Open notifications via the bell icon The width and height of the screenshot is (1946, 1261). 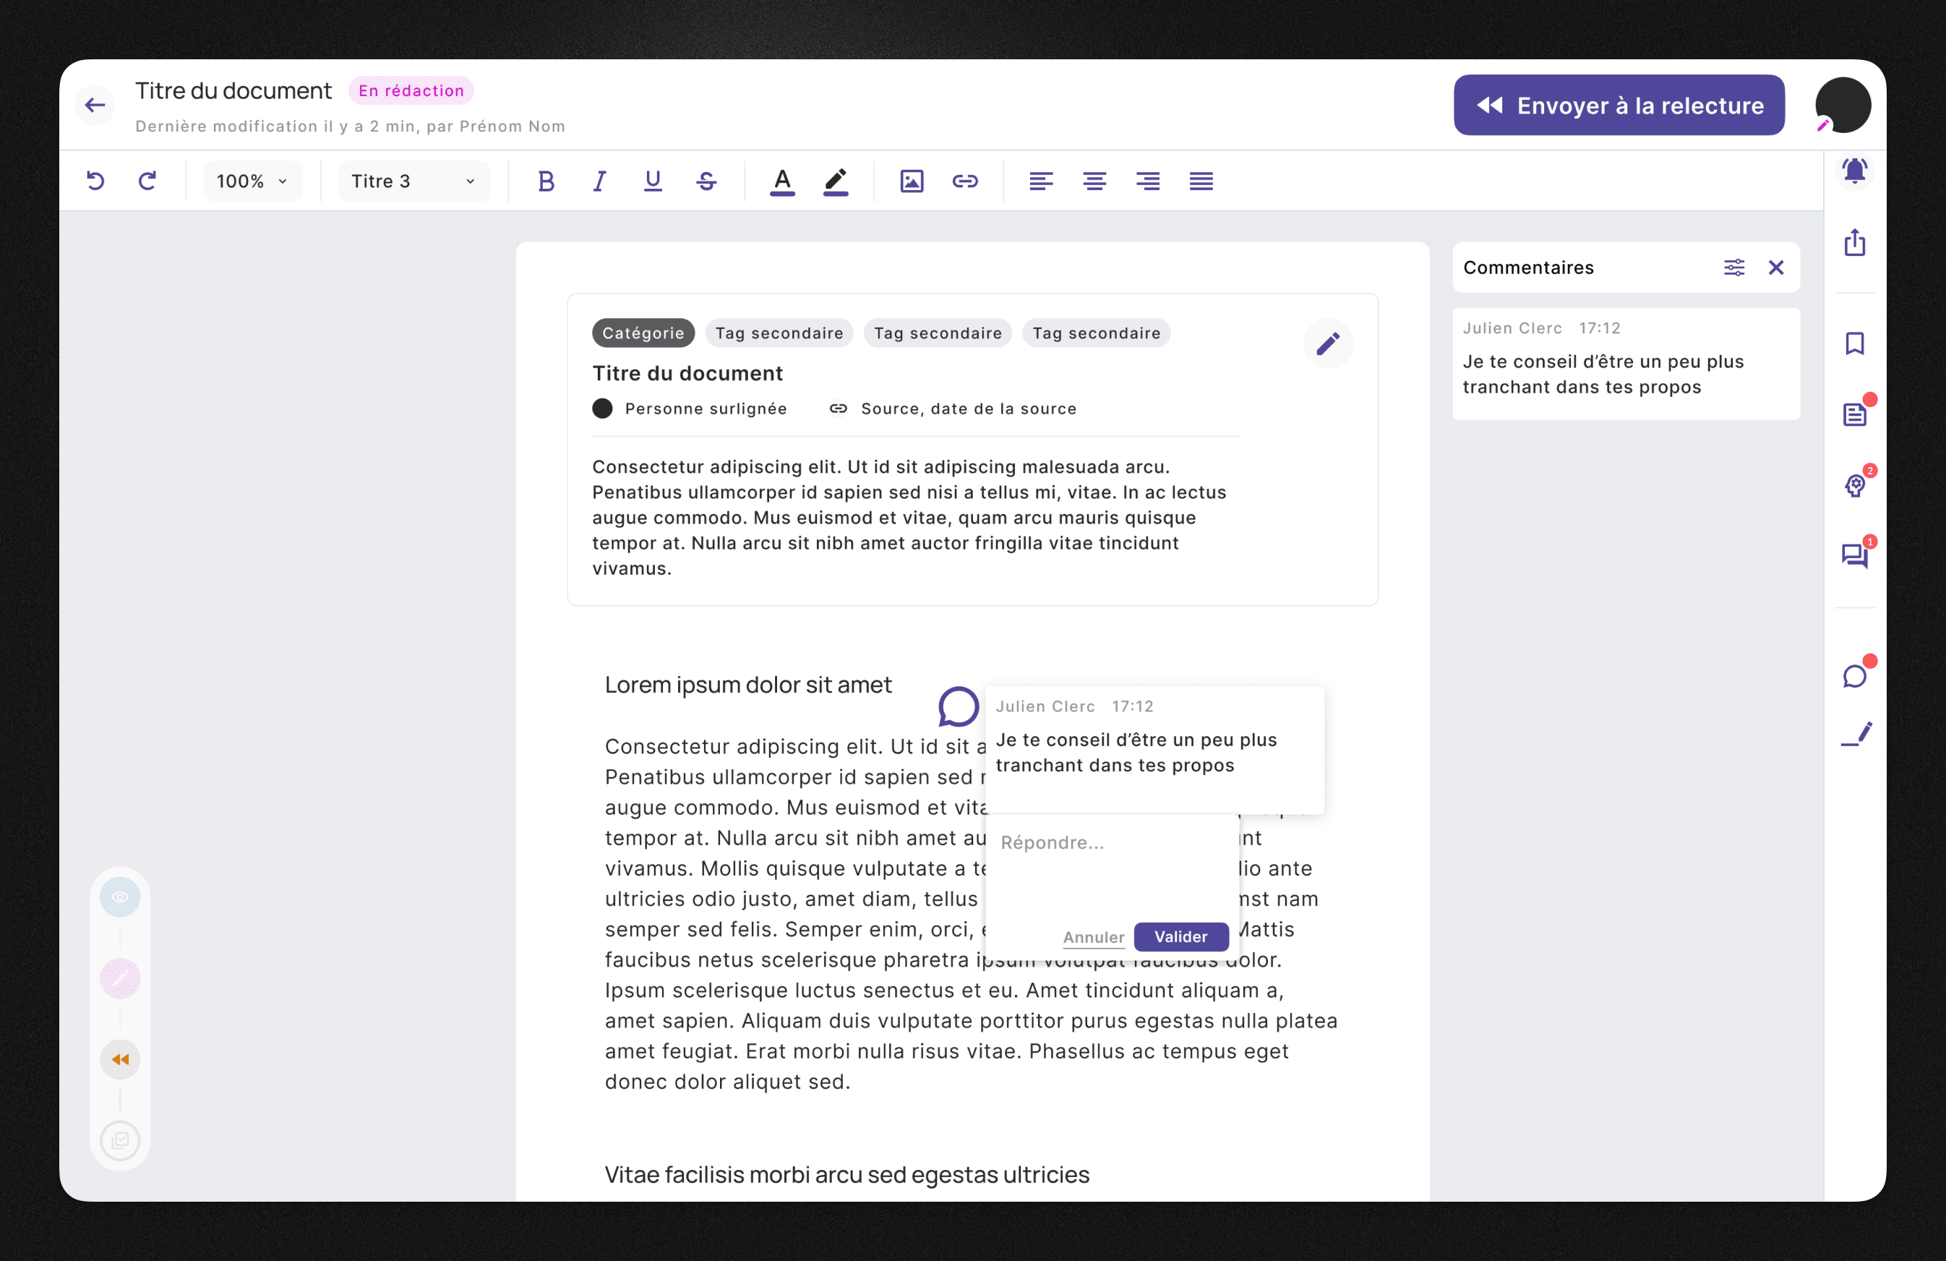click(x=1854, y=171)
